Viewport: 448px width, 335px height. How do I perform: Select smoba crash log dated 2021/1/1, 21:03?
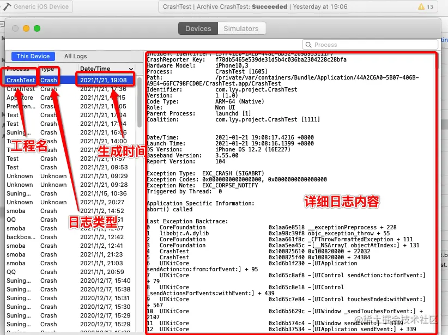70,263
